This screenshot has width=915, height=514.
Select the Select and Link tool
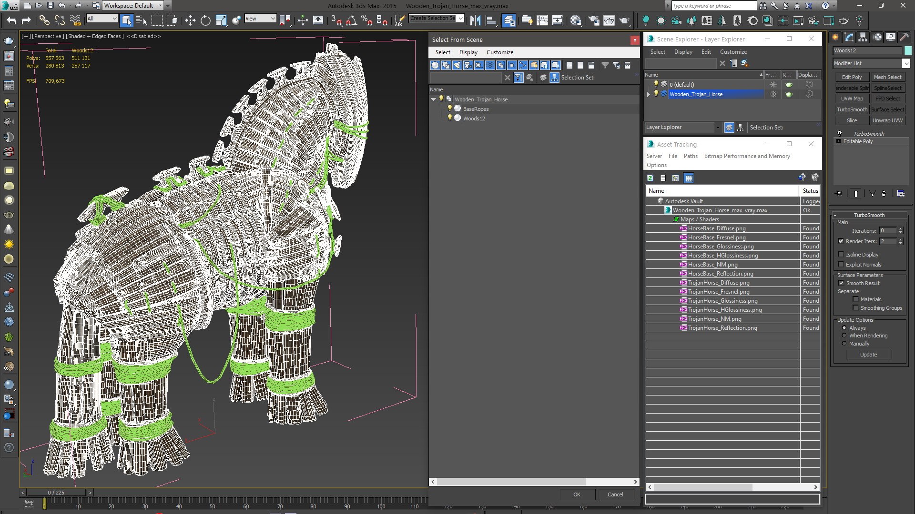point(44,20)
